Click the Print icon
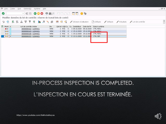 [x=47, y=13]
